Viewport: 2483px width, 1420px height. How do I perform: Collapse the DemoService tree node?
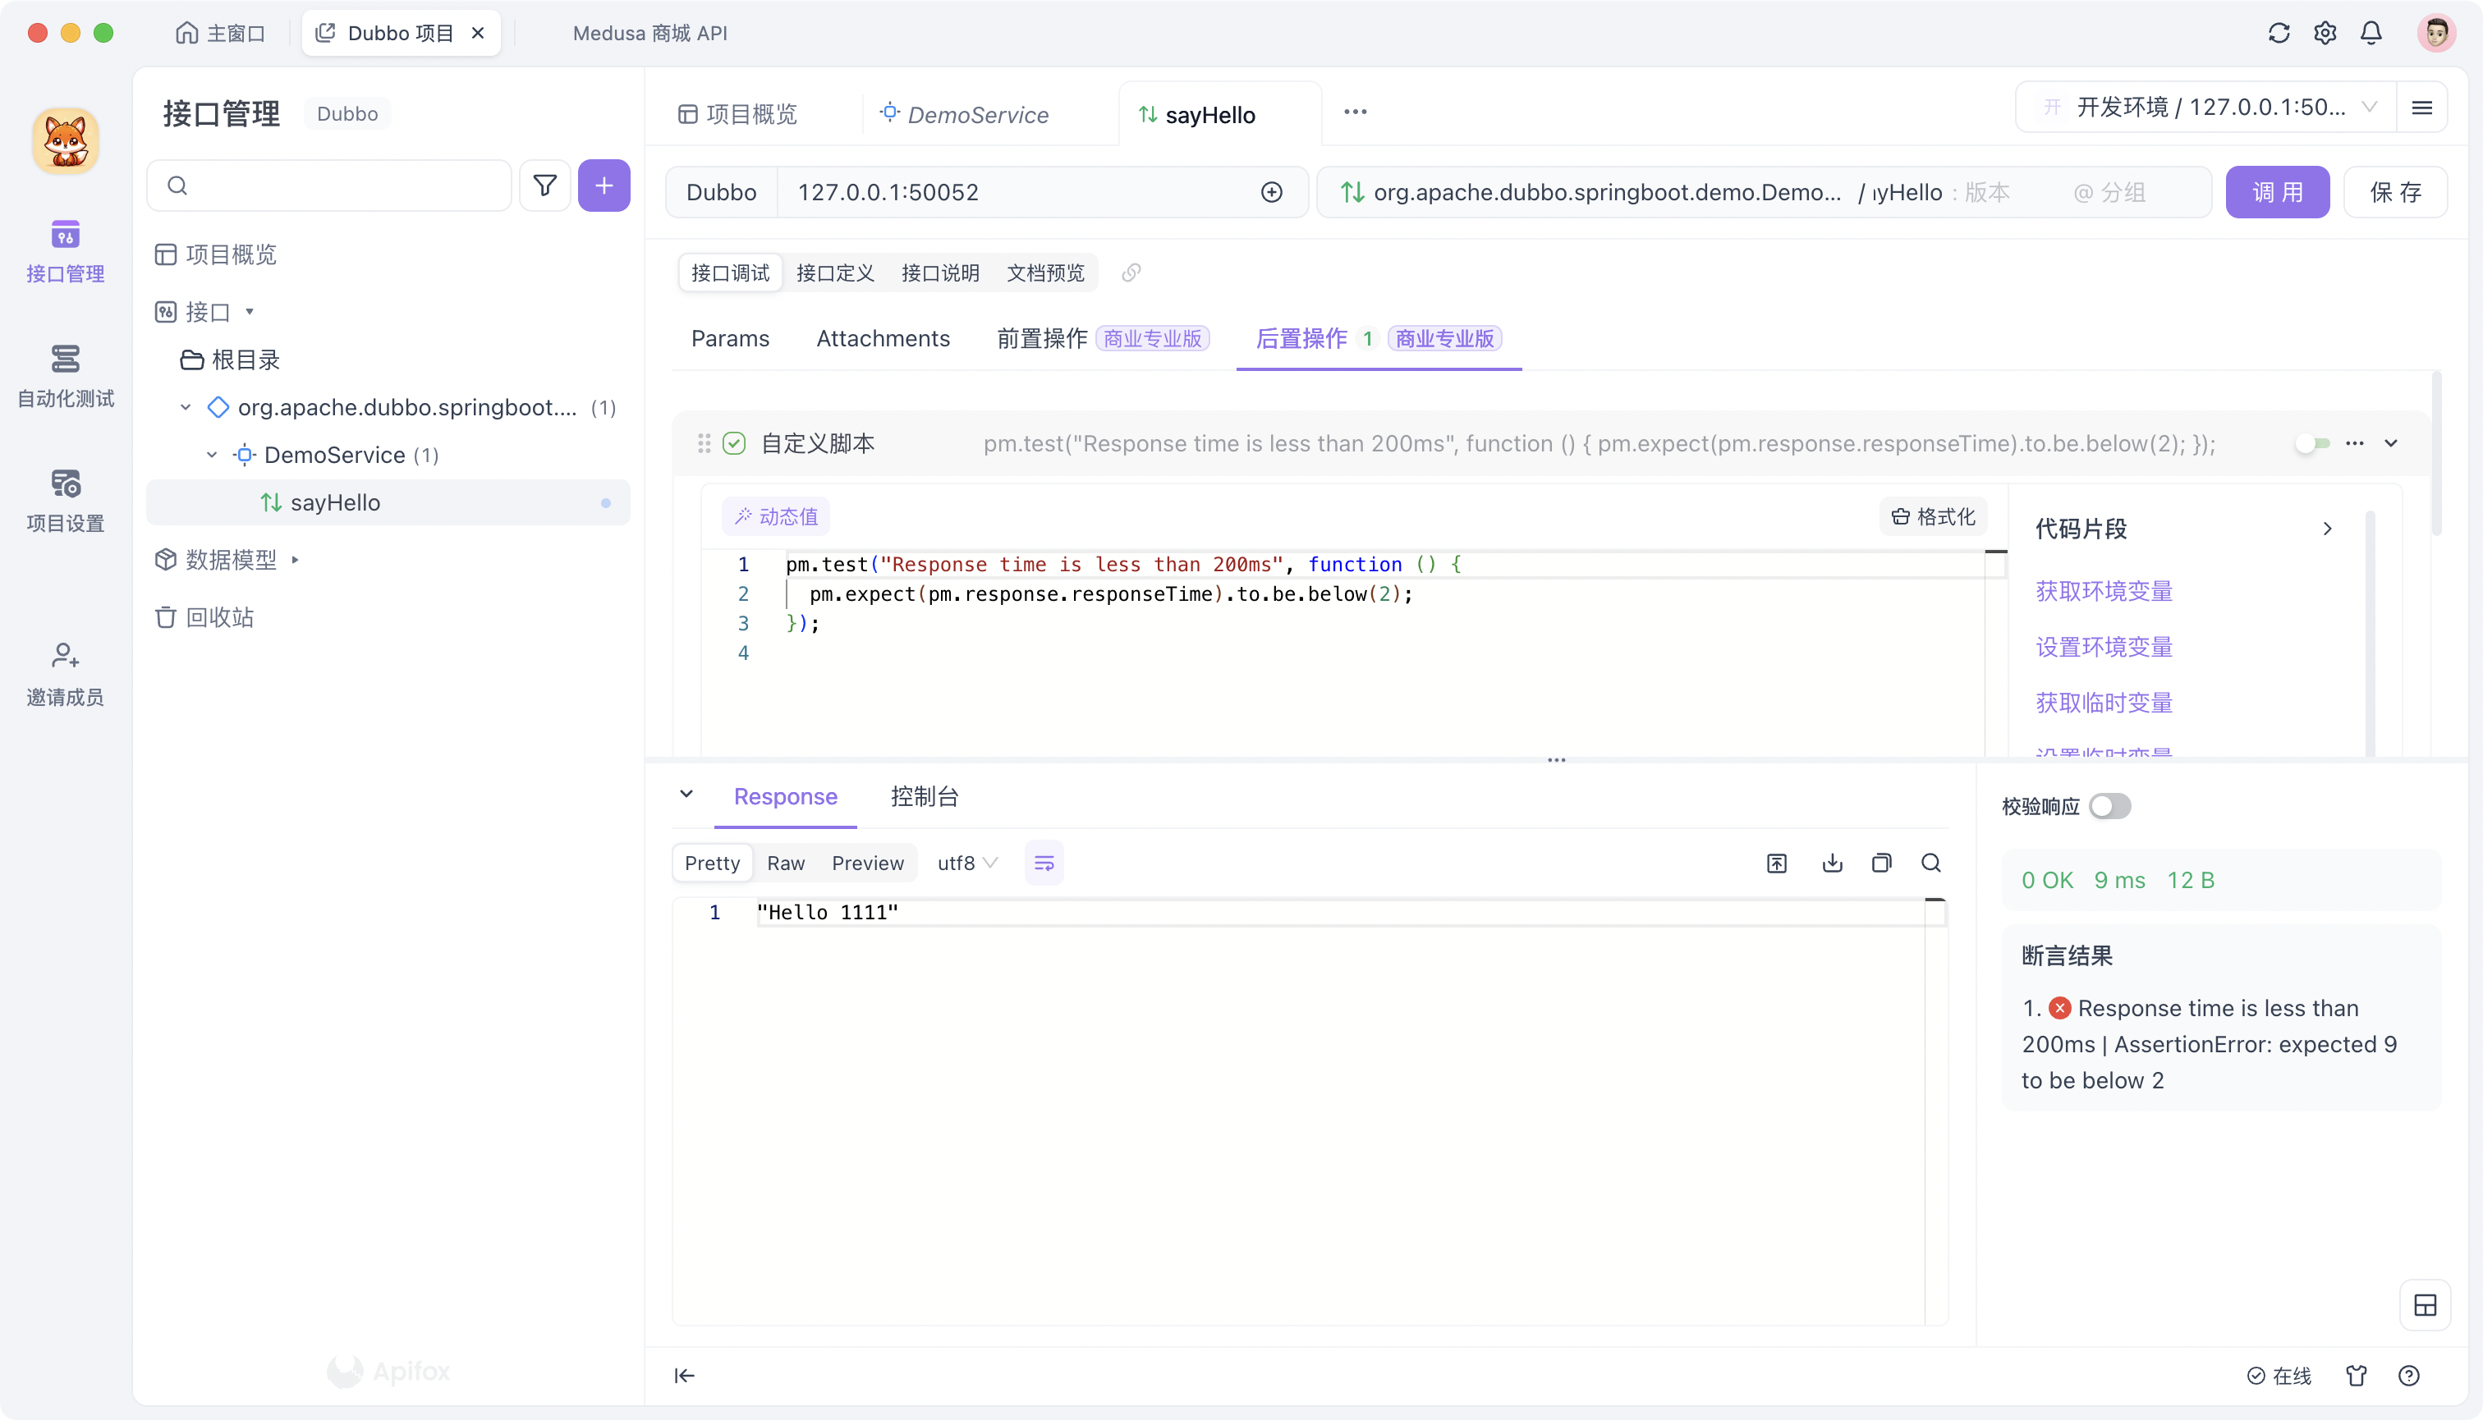pos(212,456)
